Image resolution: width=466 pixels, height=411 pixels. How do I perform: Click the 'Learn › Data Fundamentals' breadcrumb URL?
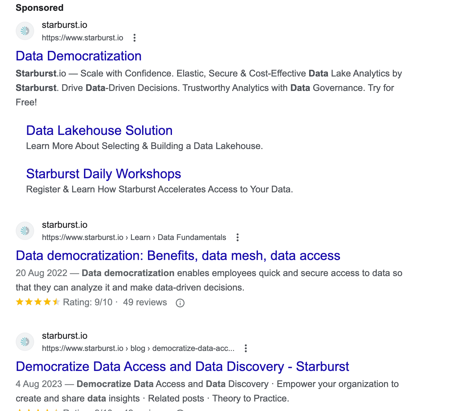[134, 237]
